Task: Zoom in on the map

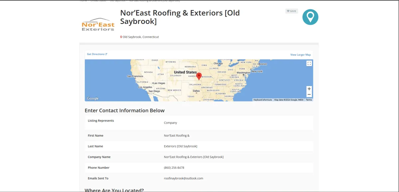Action: pyautogui.click(x=309, y=89)
